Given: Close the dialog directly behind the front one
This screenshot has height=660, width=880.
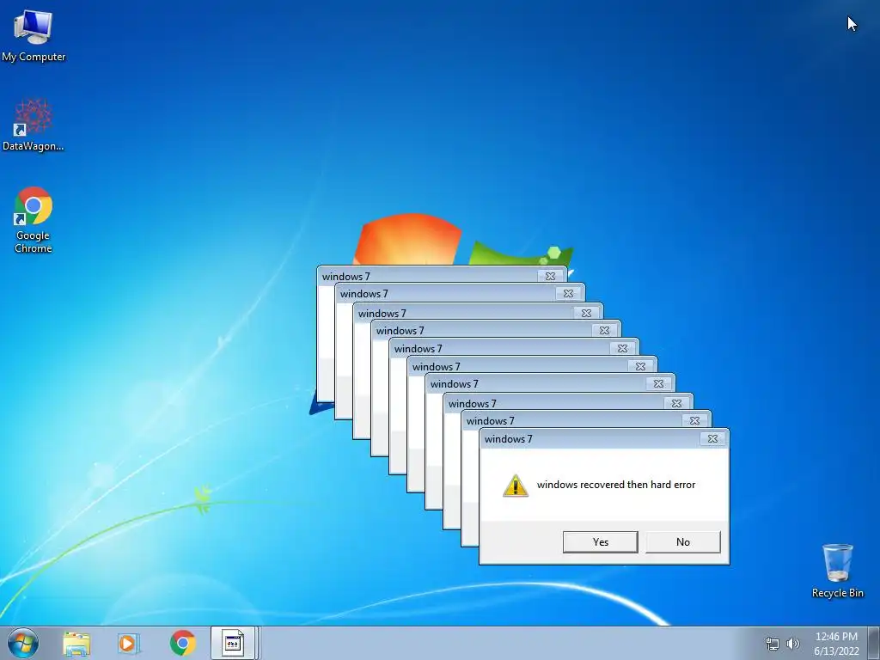Looking at the screenshot, I should [694, 421].
